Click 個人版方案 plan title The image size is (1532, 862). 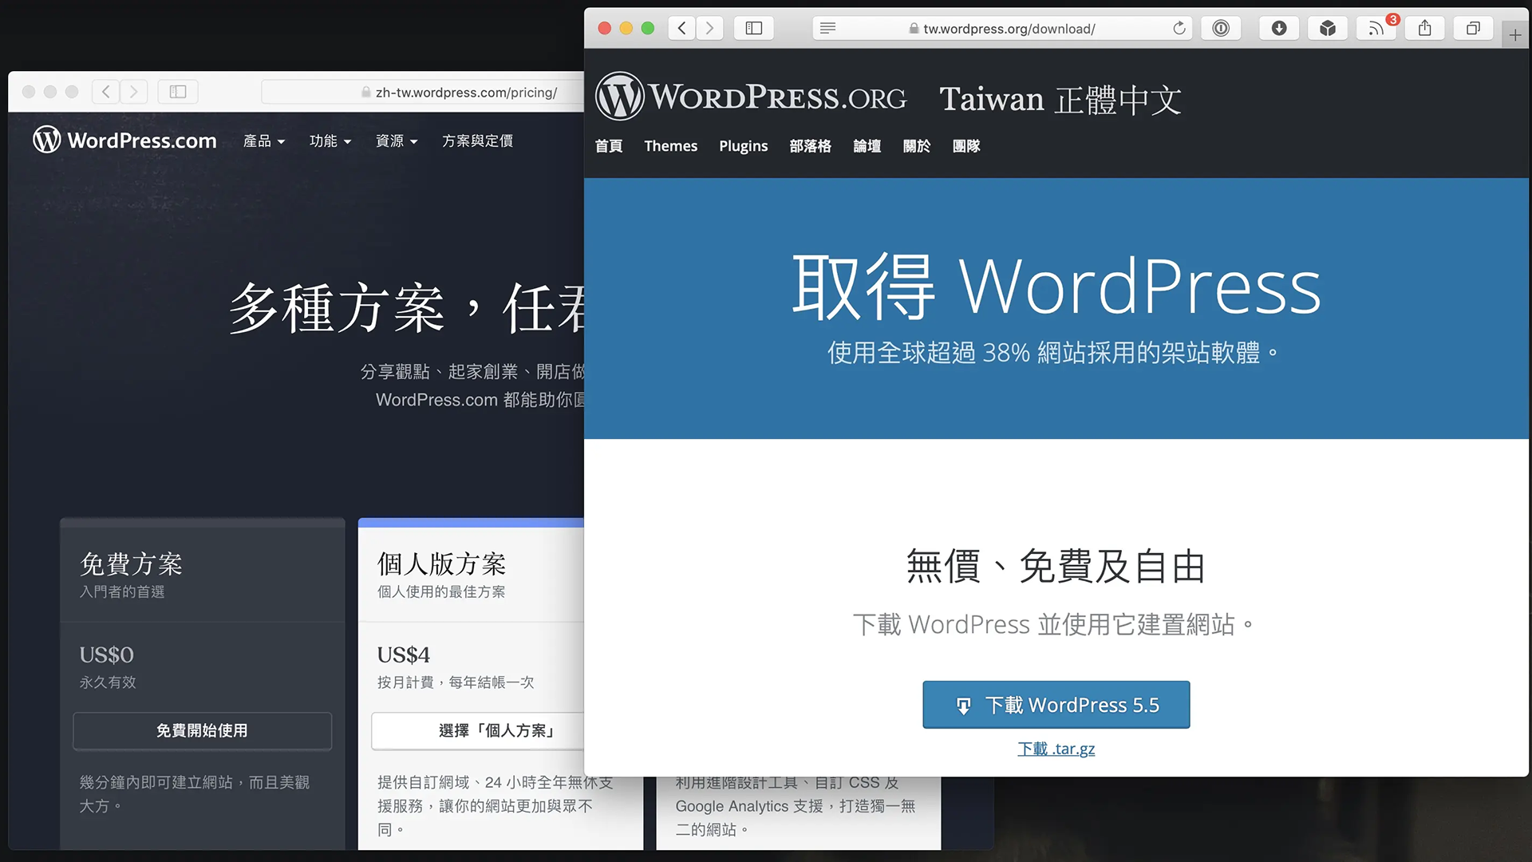pos(442,564)
